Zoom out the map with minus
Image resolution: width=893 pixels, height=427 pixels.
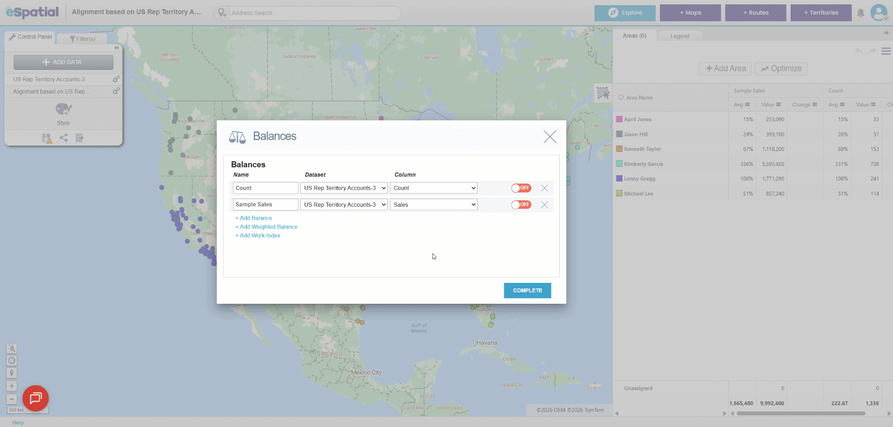click(x=12, y=399)
